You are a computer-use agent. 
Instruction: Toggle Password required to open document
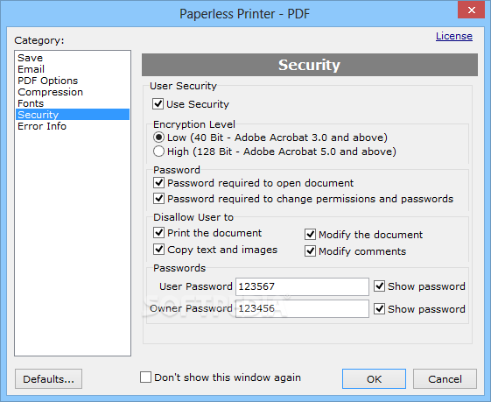(159, 183)
